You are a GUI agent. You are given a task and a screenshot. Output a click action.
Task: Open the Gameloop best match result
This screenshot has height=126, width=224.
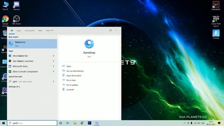[x=32, y=44]
